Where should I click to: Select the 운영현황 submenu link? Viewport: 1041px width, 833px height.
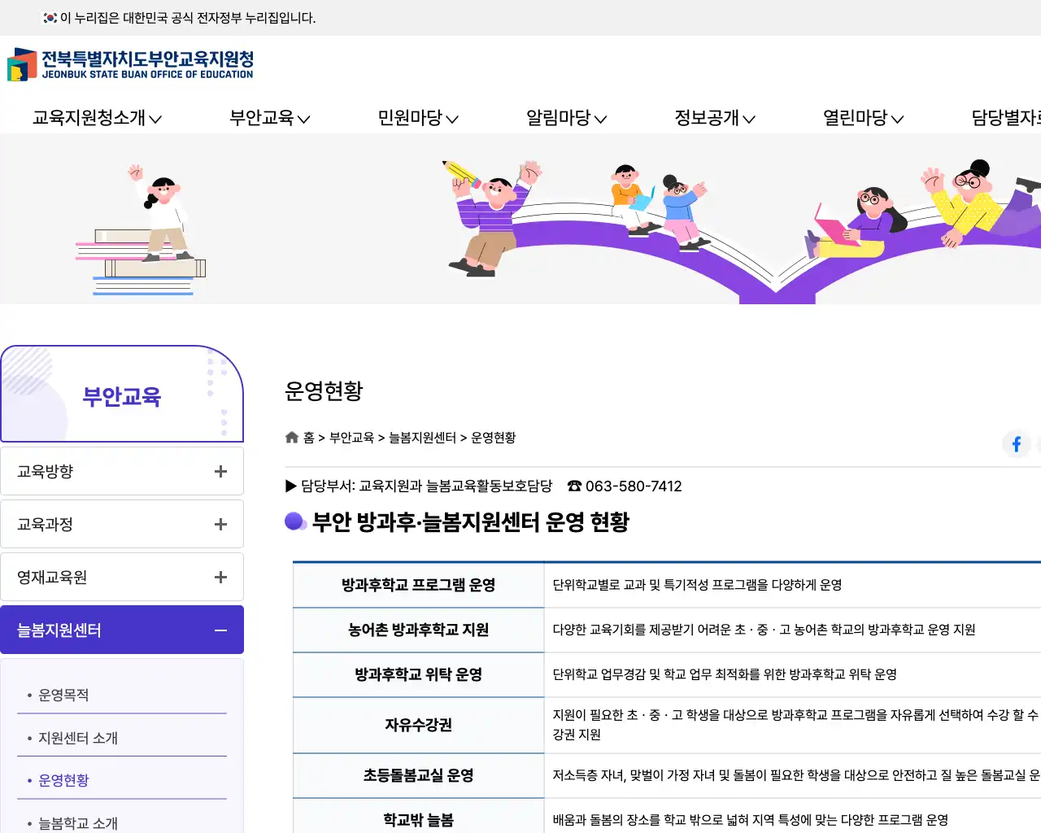coord(63,780)
